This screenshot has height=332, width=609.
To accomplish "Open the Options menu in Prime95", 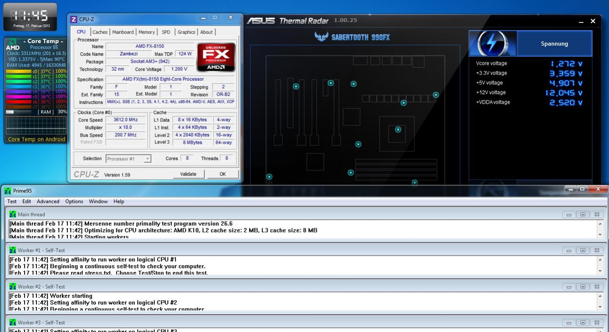I will click(74, 201).
